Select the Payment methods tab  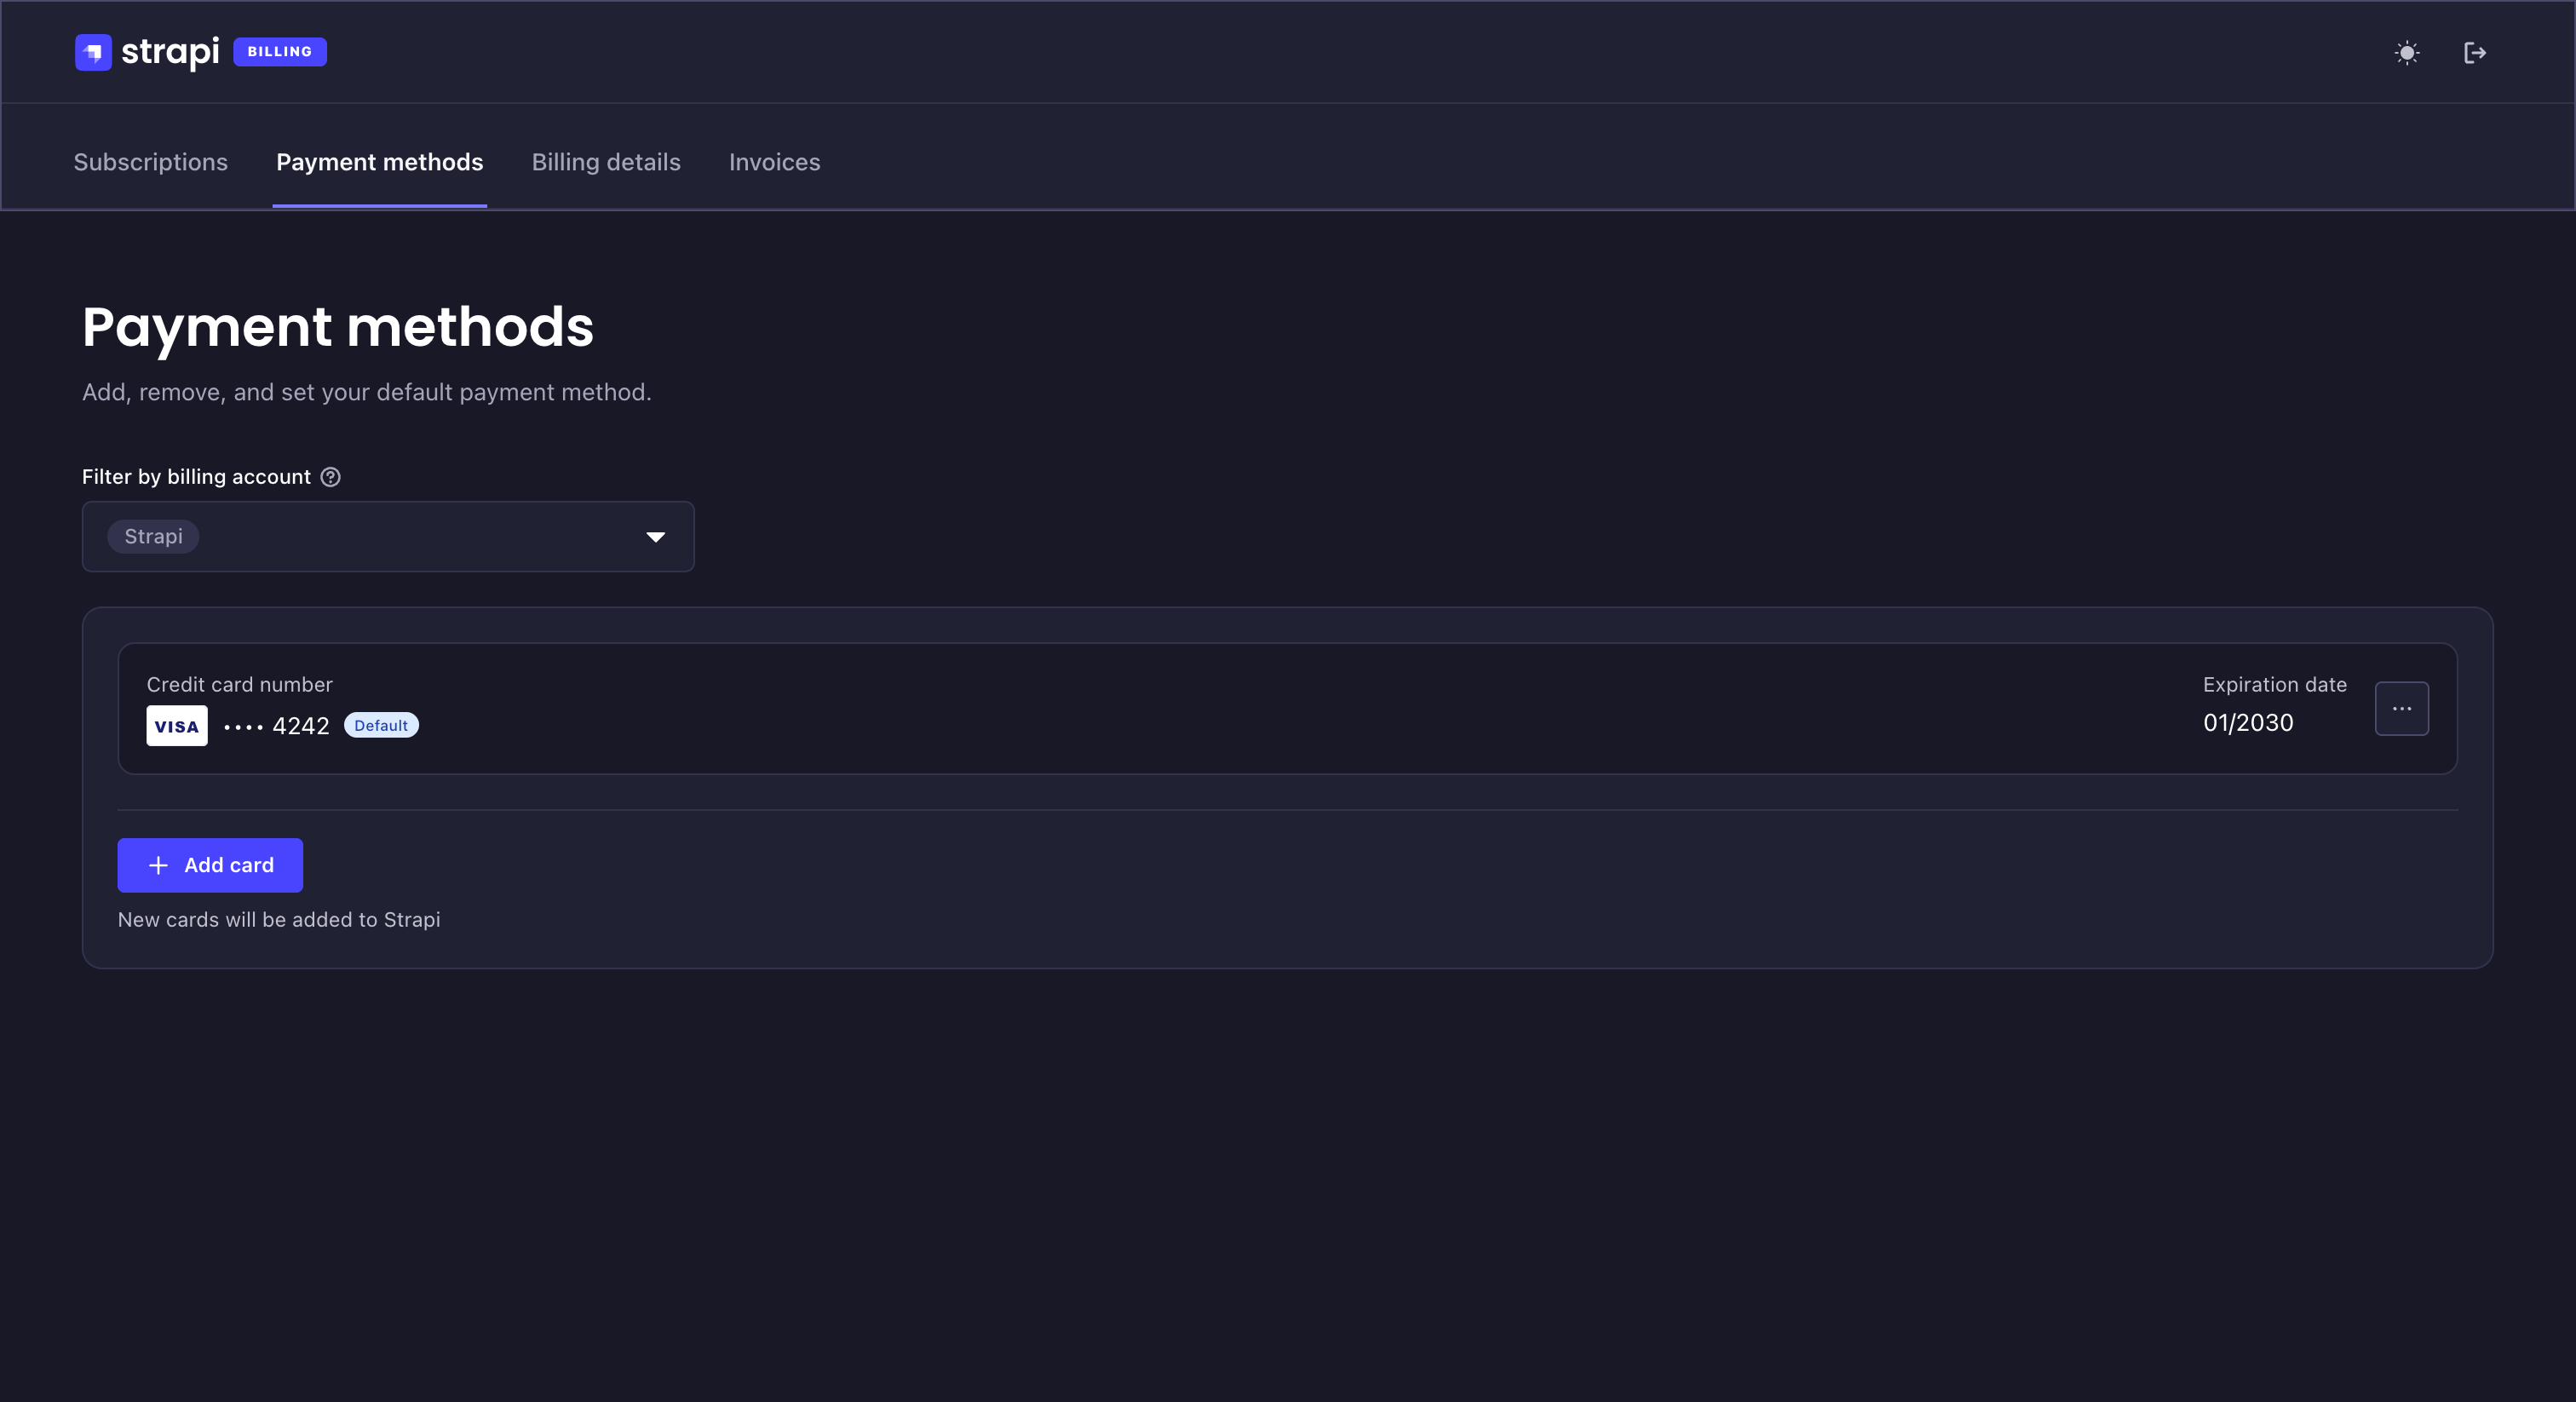(x=380, y=162)
